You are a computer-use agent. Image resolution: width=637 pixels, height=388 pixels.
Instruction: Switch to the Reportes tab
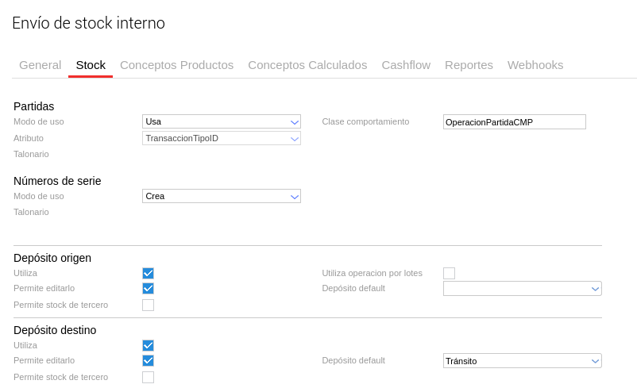click(469, 65)
